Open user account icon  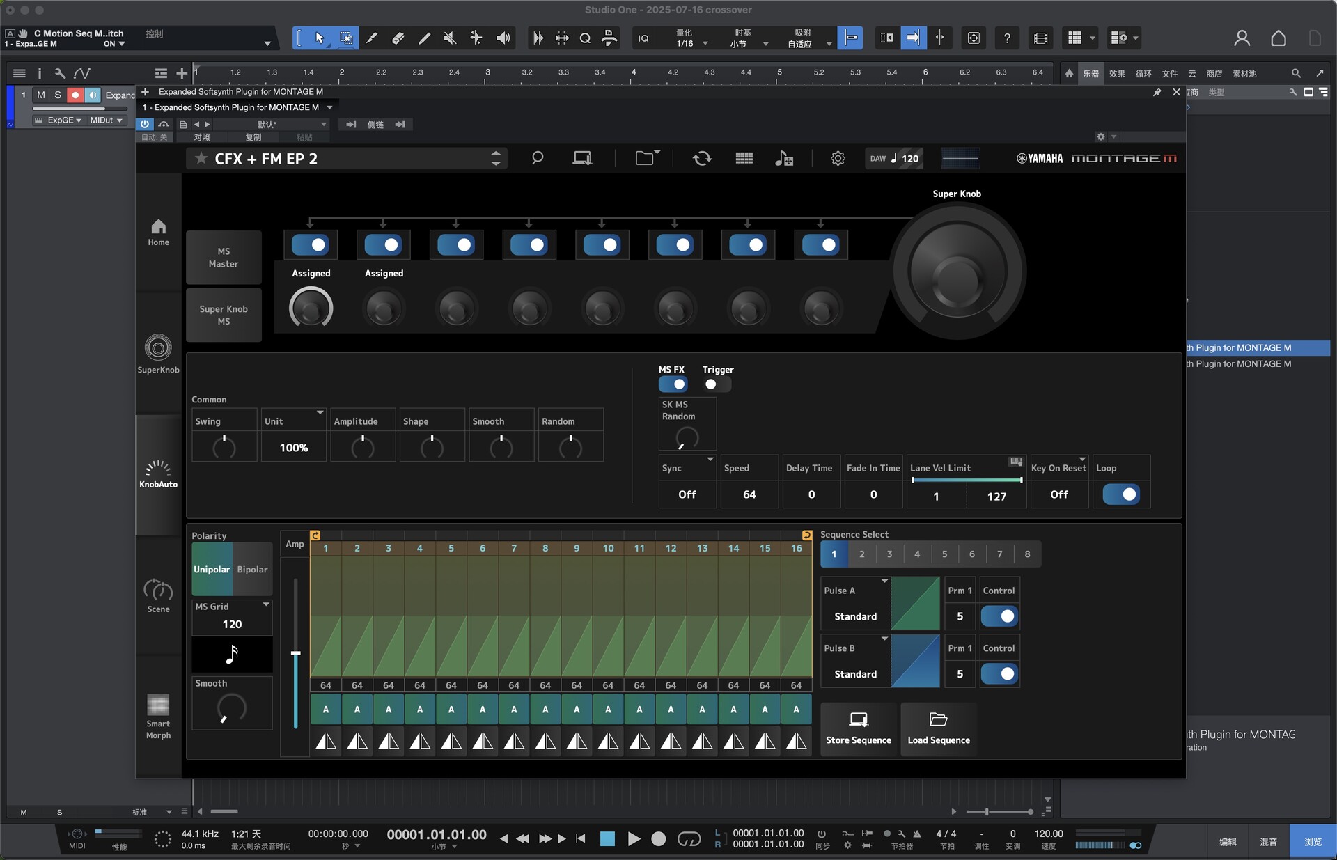(1242, 38)
